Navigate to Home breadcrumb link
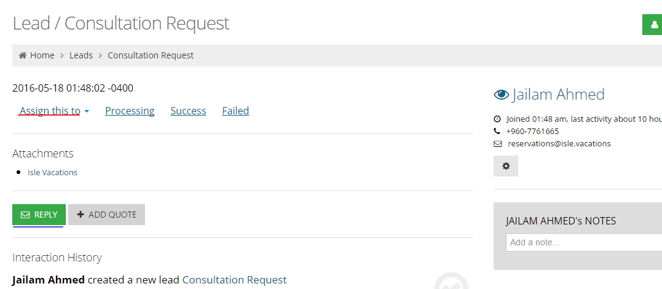Image resolution: width=662 pixels, height=289 pixels. click(42, 55)
